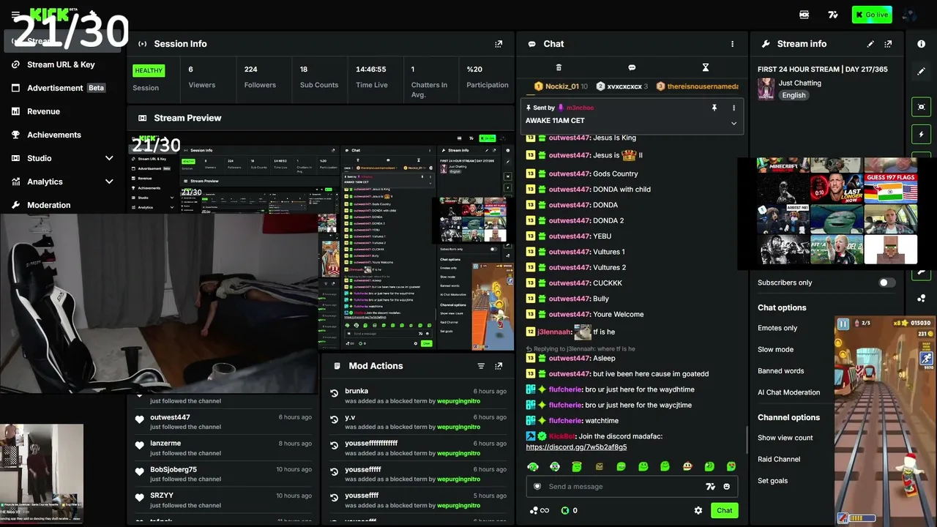
Task: Filter Mod Actions list icon
Action: 481,366
